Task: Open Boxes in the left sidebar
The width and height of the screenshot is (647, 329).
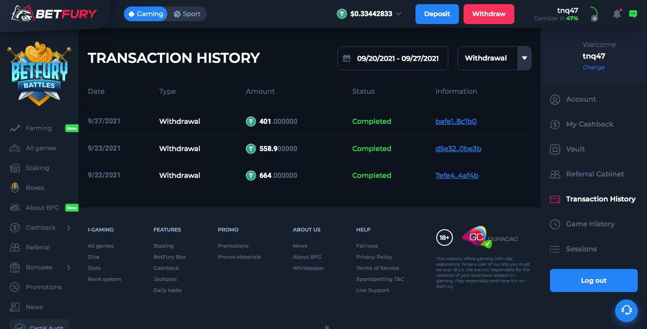Action: [35, 188]
